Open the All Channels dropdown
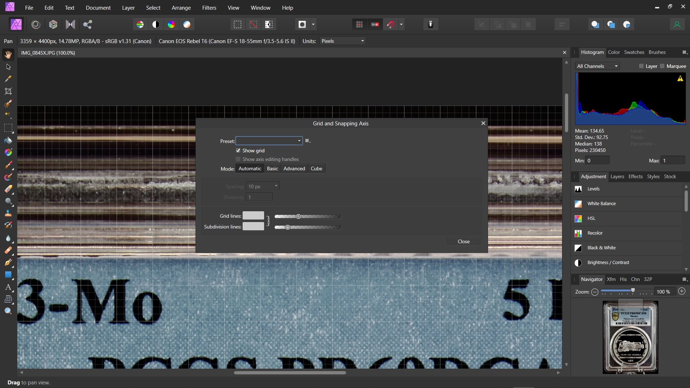The height and width of the screenshot is (388, 690). click(597, 66)
